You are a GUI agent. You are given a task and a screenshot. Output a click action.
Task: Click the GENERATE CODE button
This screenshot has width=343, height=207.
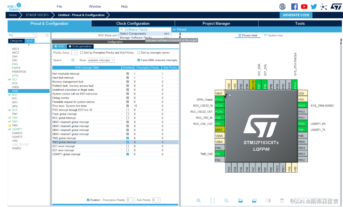(x=296, y=15)
